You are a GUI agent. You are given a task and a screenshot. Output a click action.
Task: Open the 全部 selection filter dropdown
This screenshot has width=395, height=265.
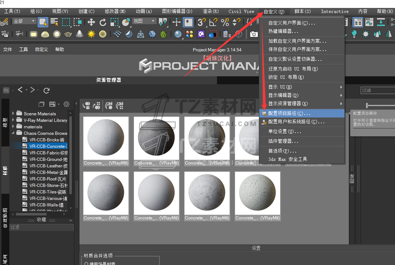[24, 21]
